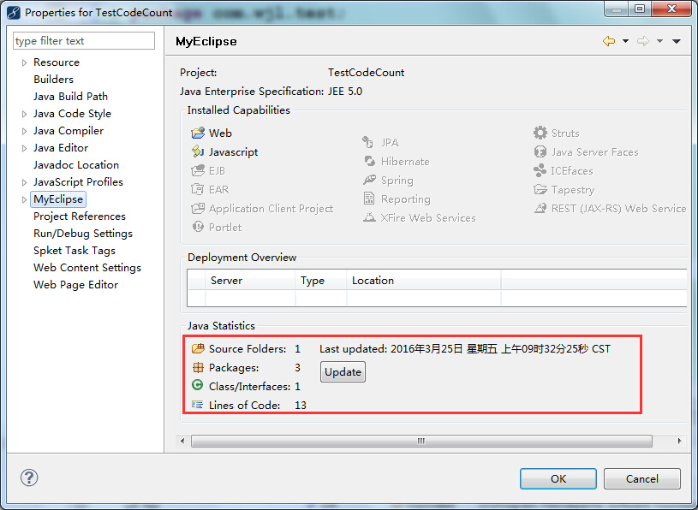The height and width of the screenshot is (510, 698).
Task: Expand the Java Editor node
Action: (x=24, y=149)
